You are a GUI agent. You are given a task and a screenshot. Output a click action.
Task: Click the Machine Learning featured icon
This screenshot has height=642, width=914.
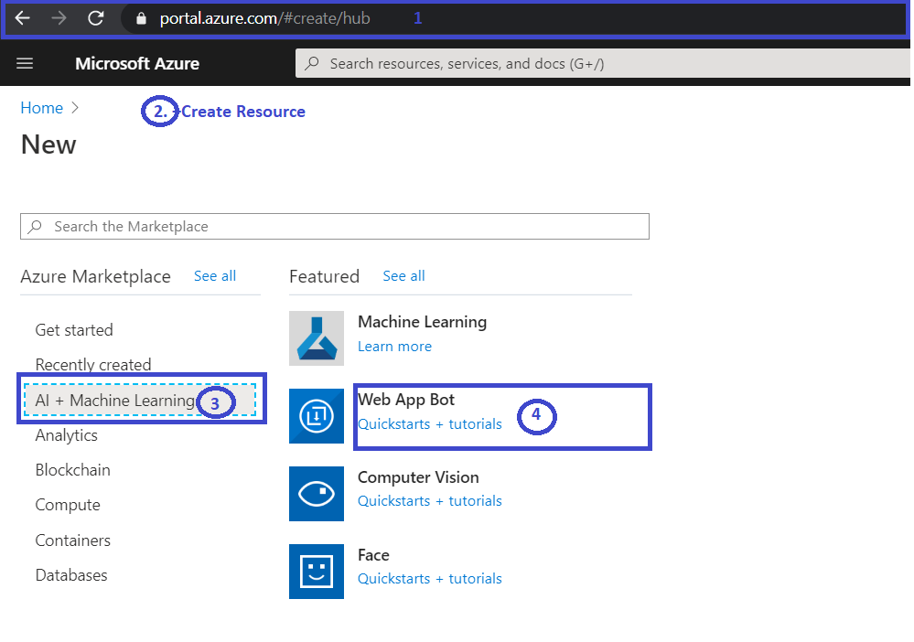tap(316, 338)
